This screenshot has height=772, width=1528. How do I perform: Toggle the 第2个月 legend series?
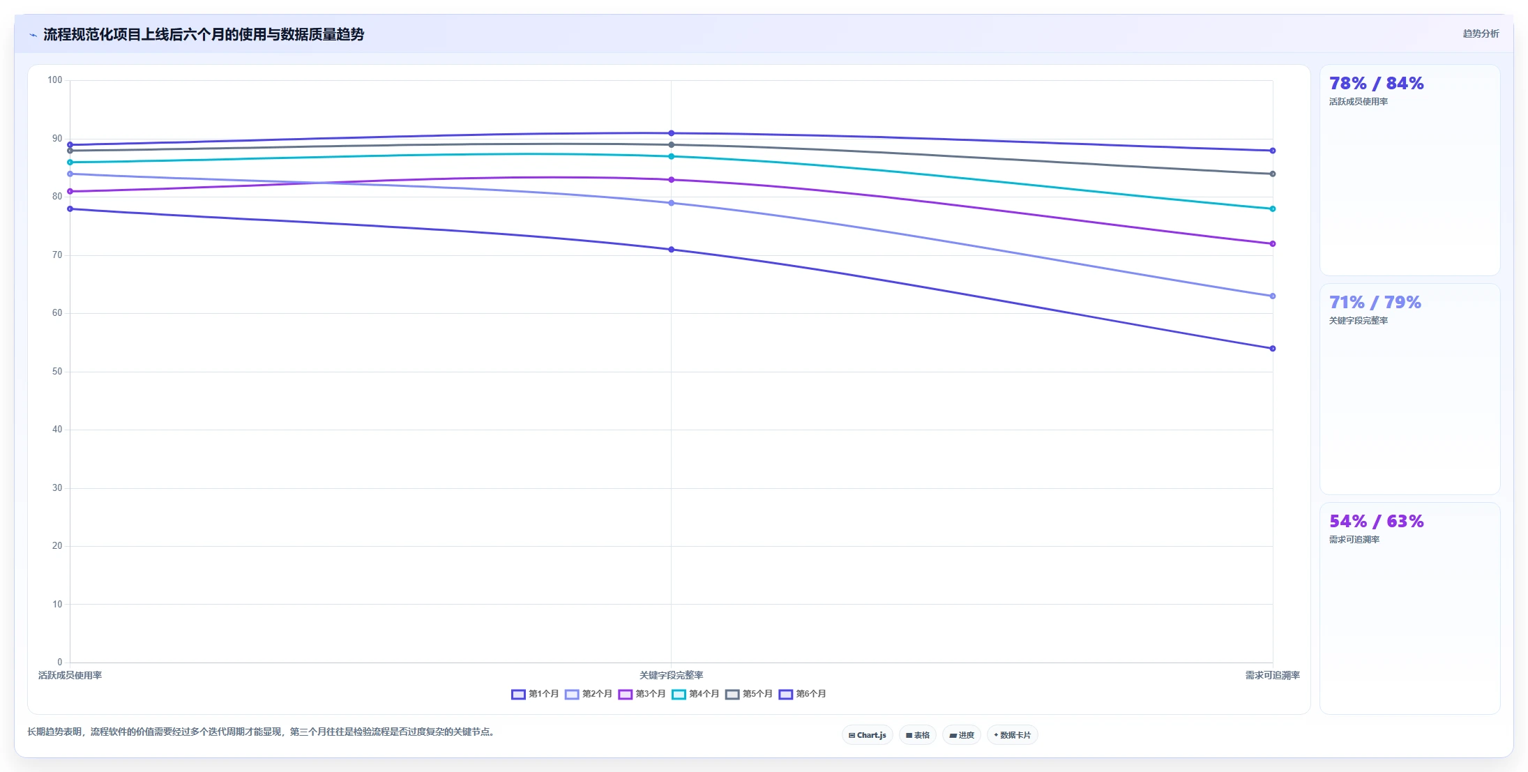tap(589, 694)
